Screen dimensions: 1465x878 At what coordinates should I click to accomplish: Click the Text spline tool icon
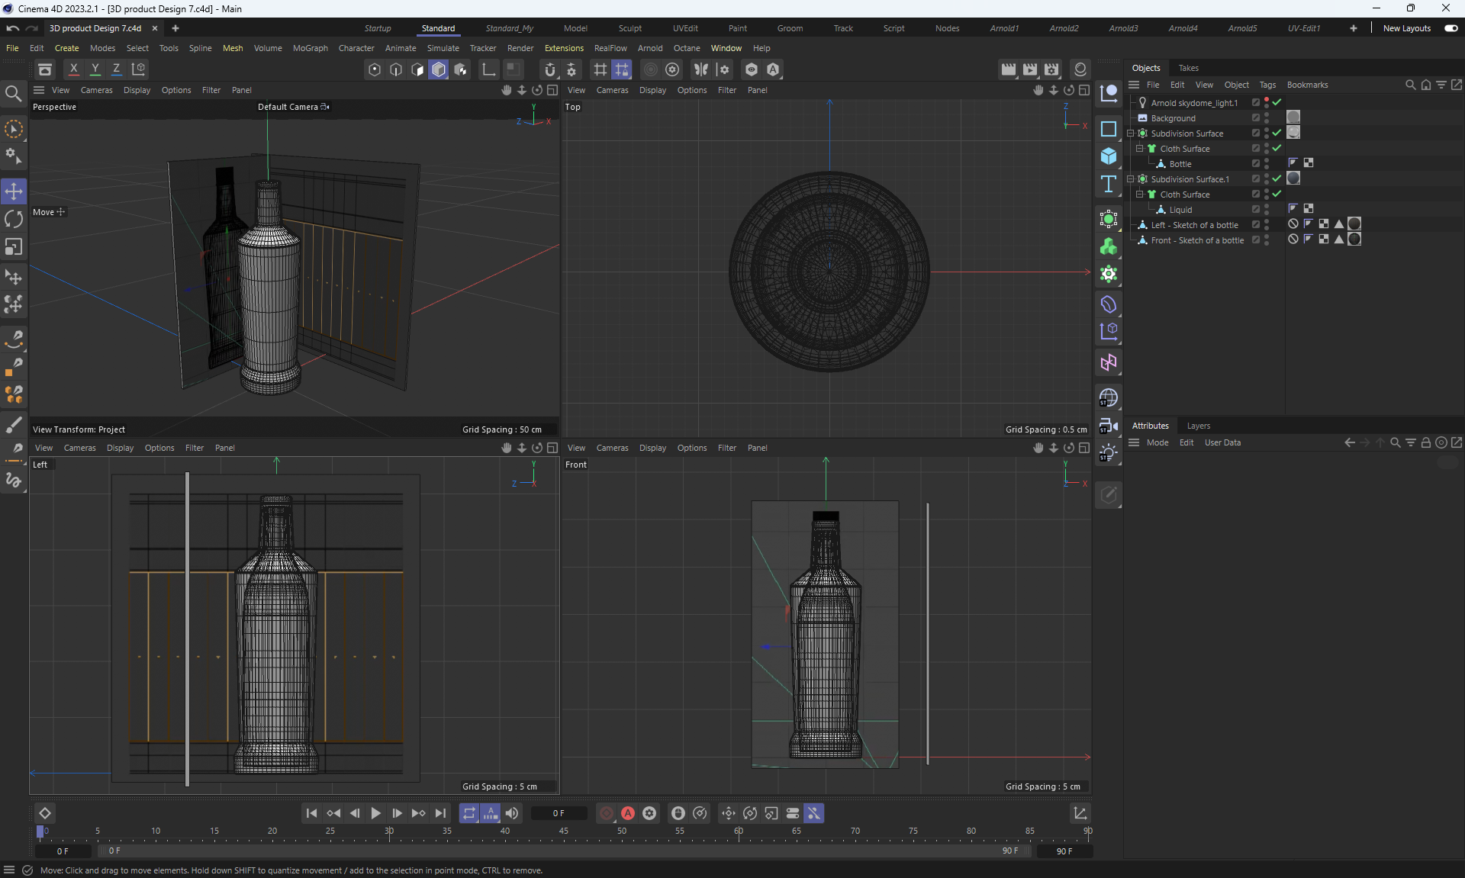click(1109, 184)
